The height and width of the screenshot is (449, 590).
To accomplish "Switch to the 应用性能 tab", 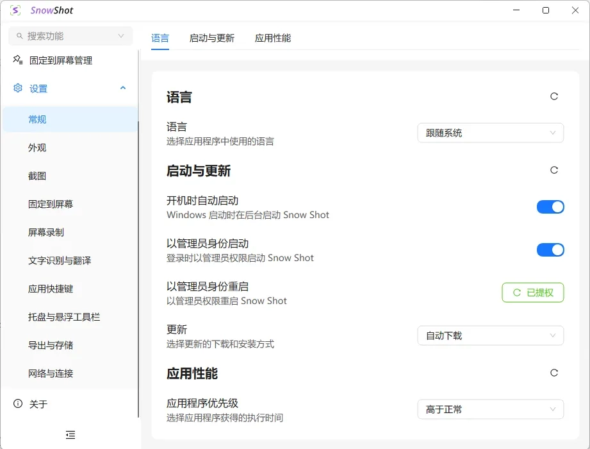I will [x=273, y=38].
